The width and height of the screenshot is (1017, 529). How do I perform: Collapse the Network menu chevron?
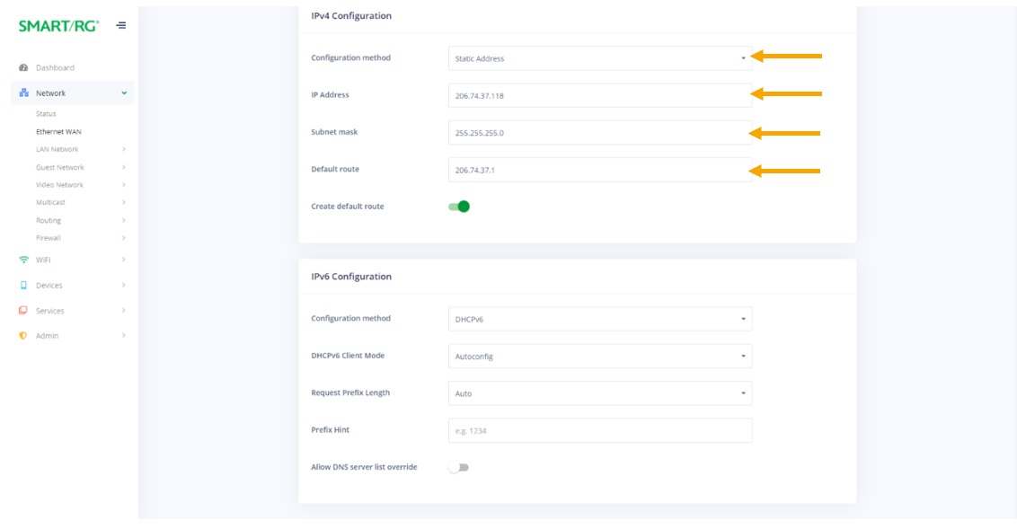coord(124,93)
